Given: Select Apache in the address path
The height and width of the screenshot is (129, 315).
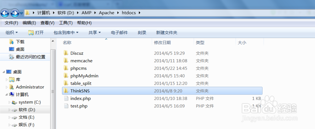Looking at the screenshot, I should point(106,13).
